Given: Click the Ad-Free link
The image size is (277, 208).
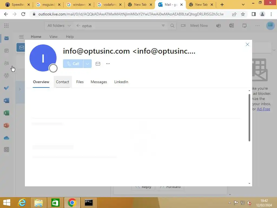Looking at the screenshot, I should click(263, 109).
